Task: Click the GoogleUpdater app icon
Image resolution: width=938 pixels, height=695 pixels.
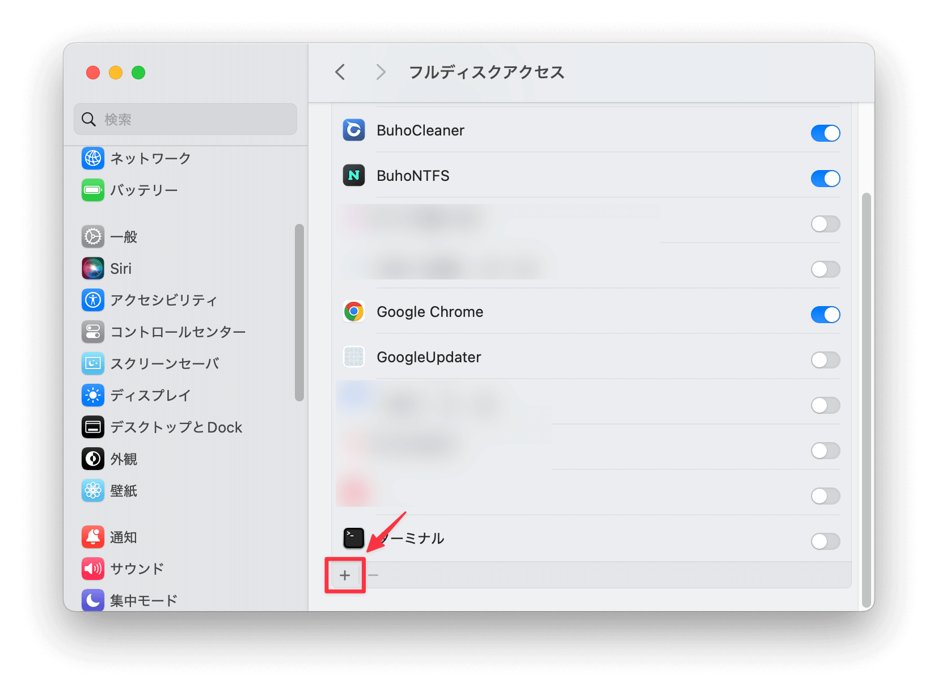Action: (354, 357)
